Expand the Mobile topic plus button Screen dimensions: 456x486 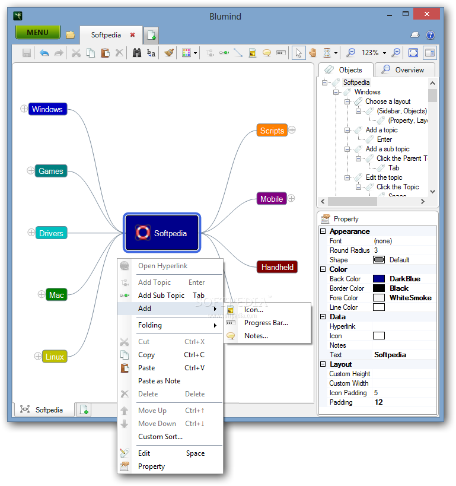[291, 198]
